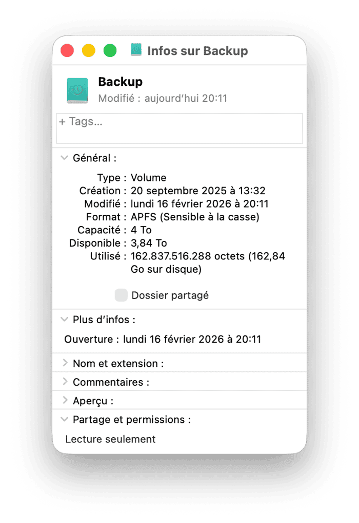
Task: Click the Ouverture date value
Action: [192, 339]
